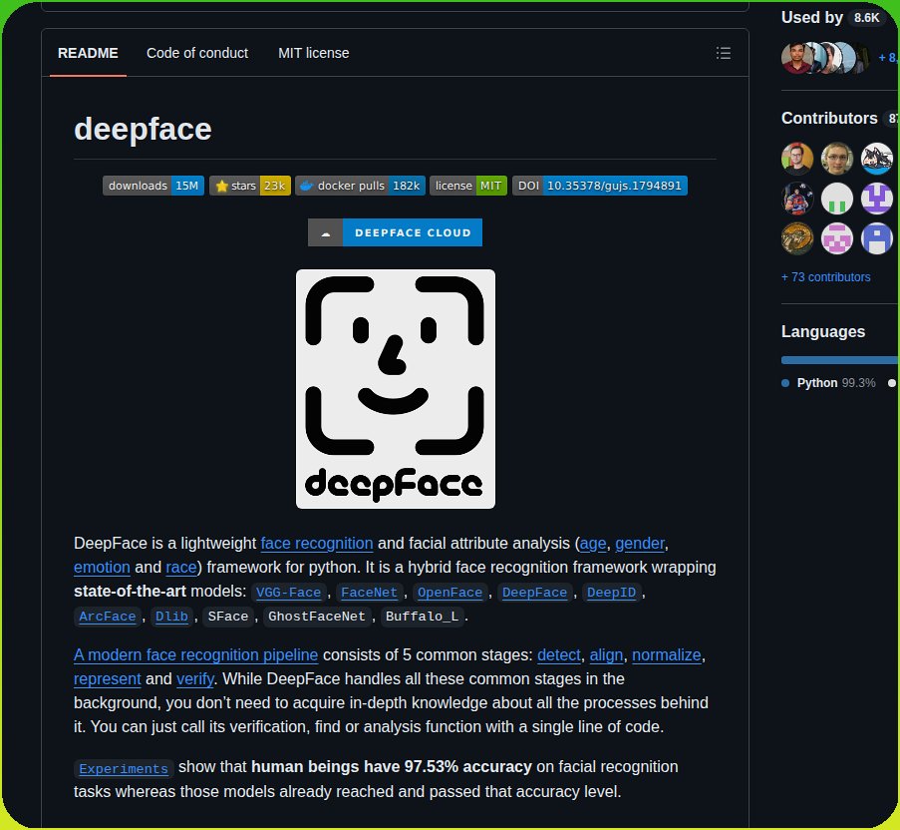Click the first Used by avatar
The width and height of the screenshot is (900, 830).
(796, 58)
